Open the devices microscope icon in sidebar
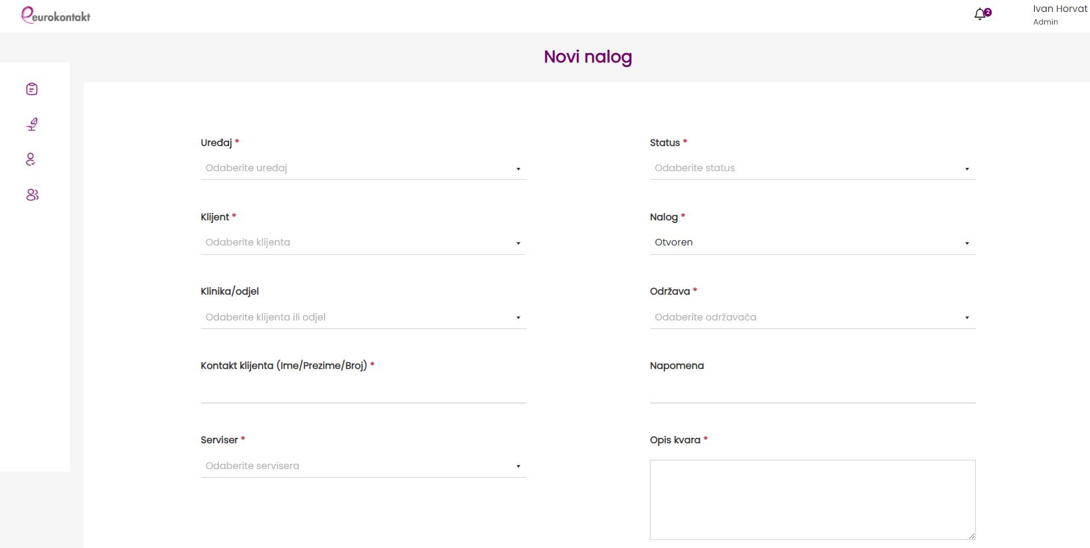Viewport: 1090px width, 548px height. point(32,124)
